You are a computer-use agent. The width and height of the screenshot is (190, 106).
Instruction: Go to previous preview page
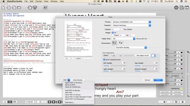(71, 58)
